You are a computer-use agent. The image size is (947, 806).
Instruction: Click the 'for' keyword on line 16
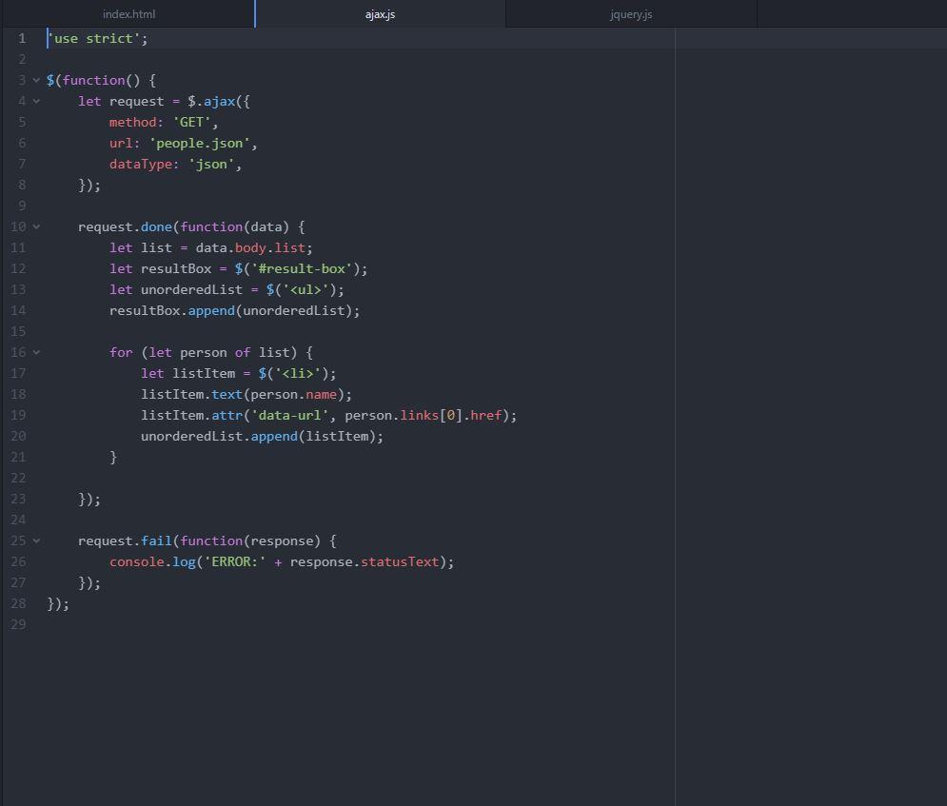pos(121,353)
